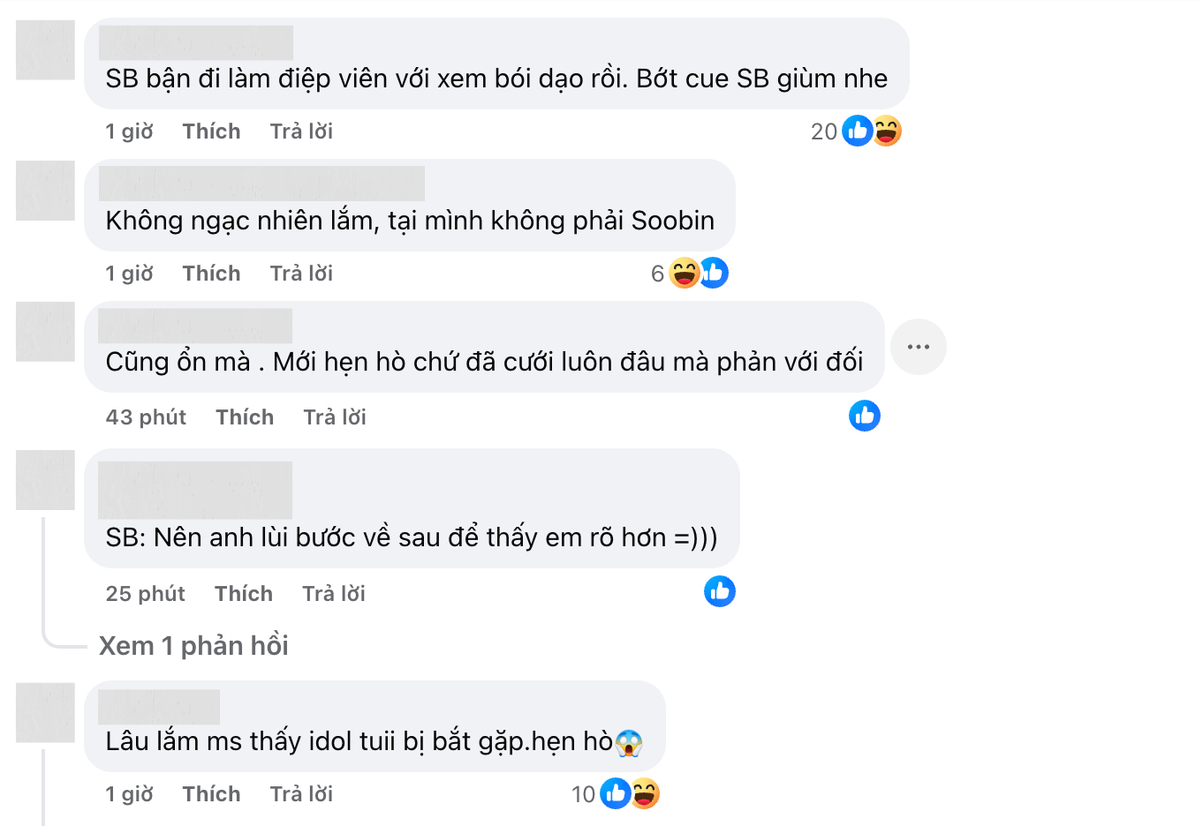Click Thích on the Không ngạc nhiên comment
Screen dimensions: 1203x826
[x=211, y=273]
